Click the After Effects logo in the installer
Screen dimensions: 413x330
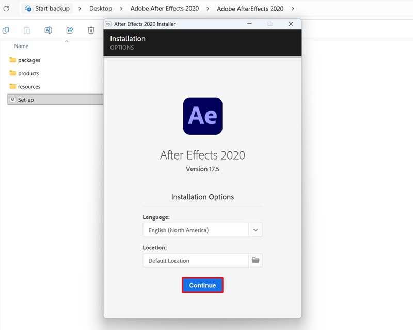pos(202,116)
